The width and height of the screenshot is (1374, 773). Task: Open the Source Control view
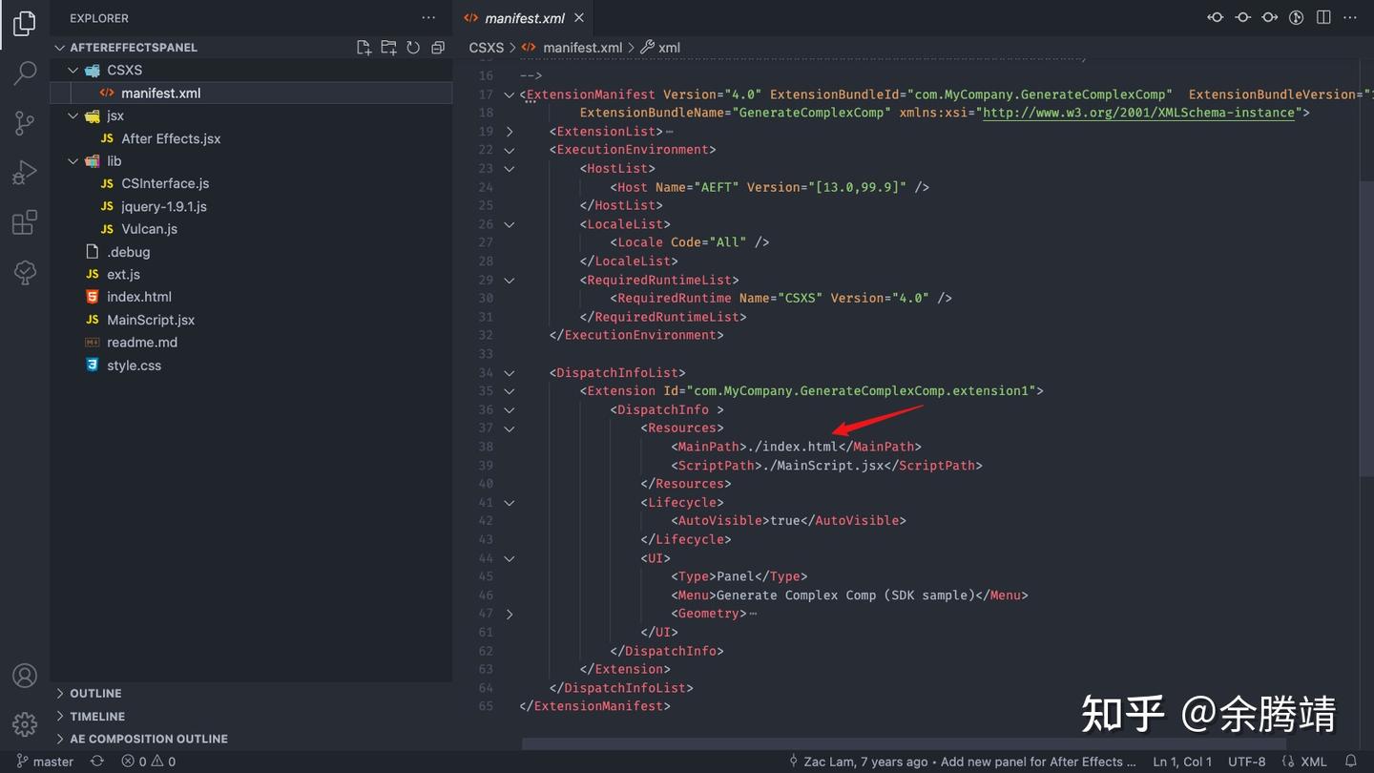tap(25, 122)
